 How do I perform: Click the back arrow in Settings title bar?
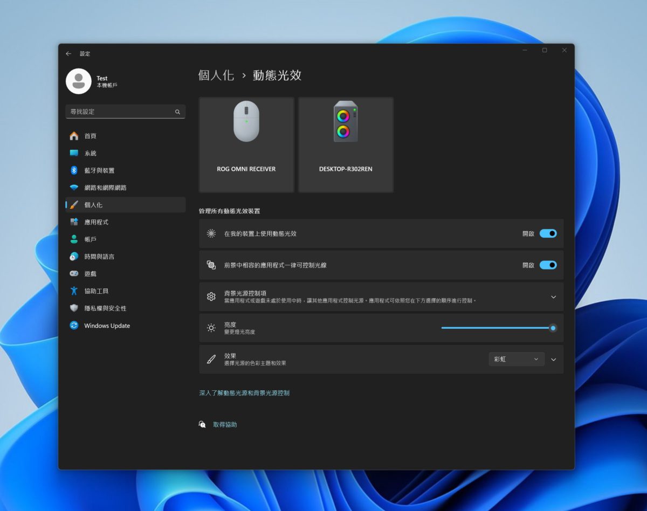click(x=68, y=53)
